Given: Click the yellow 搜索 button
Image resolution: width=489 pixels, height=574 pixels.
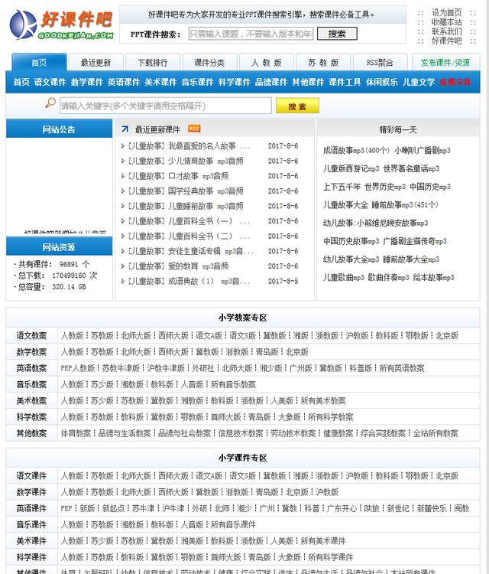Looking at the screenshot, I should pos(297,106).
